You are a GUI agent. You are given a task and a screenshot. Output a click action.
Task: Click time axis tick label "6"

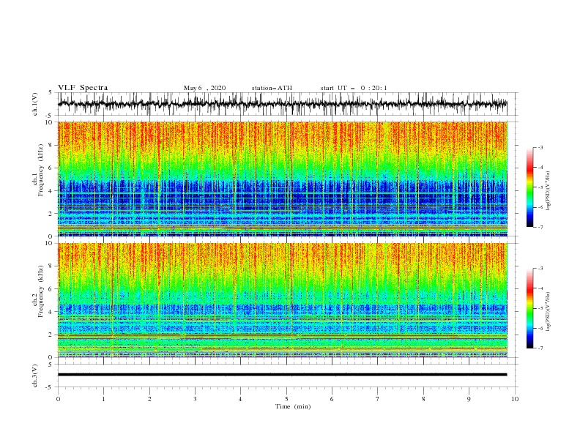[332, 399]
